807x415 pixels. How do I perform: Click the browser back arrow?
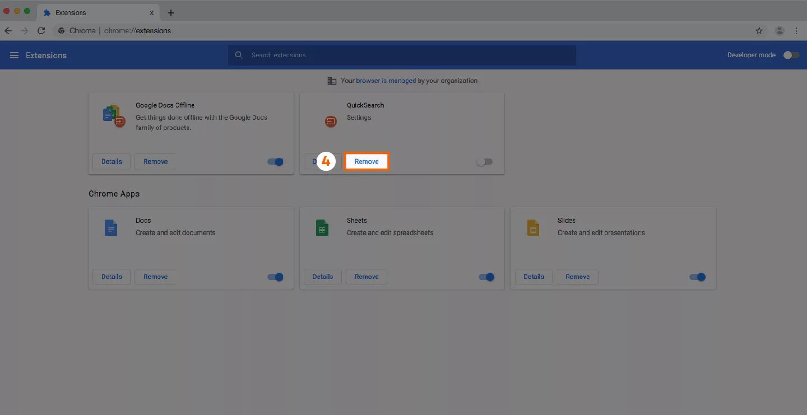coord(8,31)
